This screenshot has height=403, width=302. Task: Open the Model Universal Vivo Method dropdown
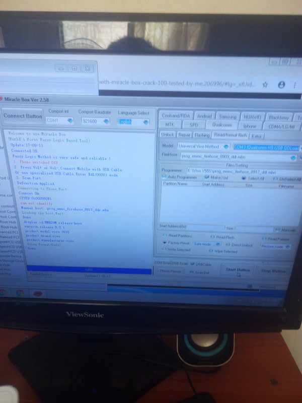click(x=203, y=146)
